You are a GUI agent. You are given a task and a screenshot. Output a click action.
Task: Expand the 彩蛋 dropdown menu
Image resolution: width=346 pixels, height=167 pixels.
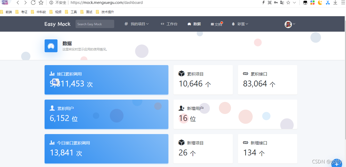tap(240, 24)
